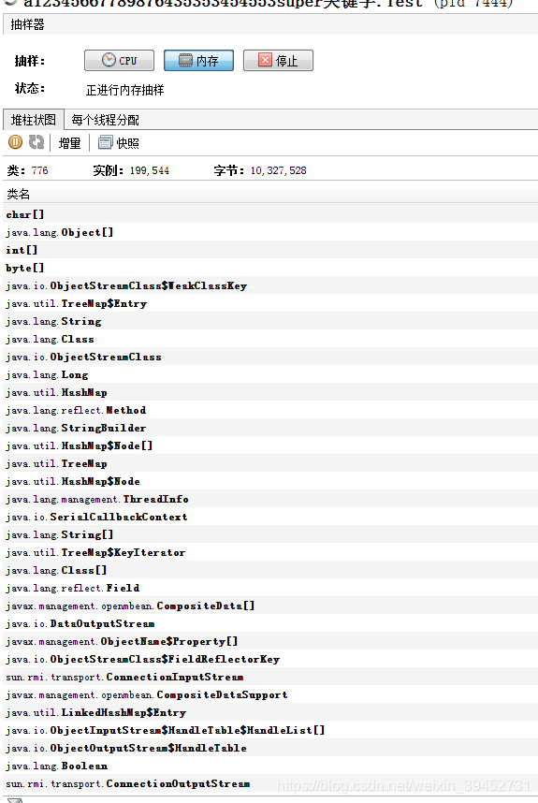Screen dimensions: 538x803
Task: Select java.util.HashMap$Node[] row
Action: pyautogui.click(x=270, y=446)
